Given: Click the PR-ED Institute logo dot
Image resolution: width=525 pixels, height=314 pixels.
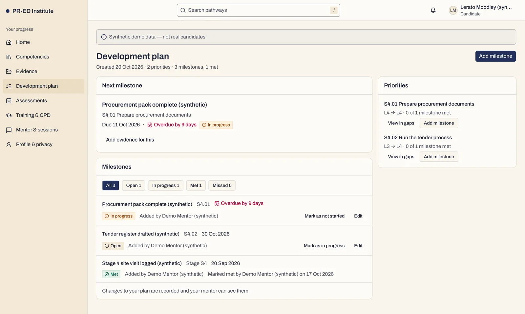Looking at the screenshot, I should (x=8, y=11).
